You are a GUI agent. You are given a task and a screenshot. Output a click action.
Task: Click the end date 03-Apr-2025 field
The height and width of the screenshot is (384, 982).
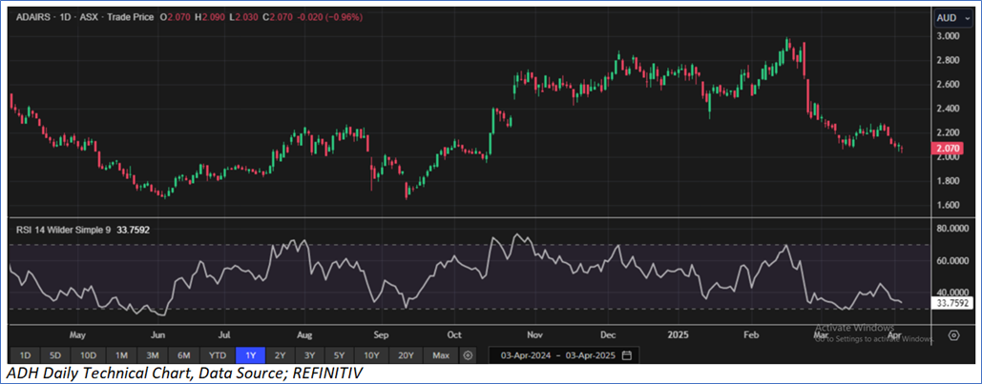(x=593, y=355)
